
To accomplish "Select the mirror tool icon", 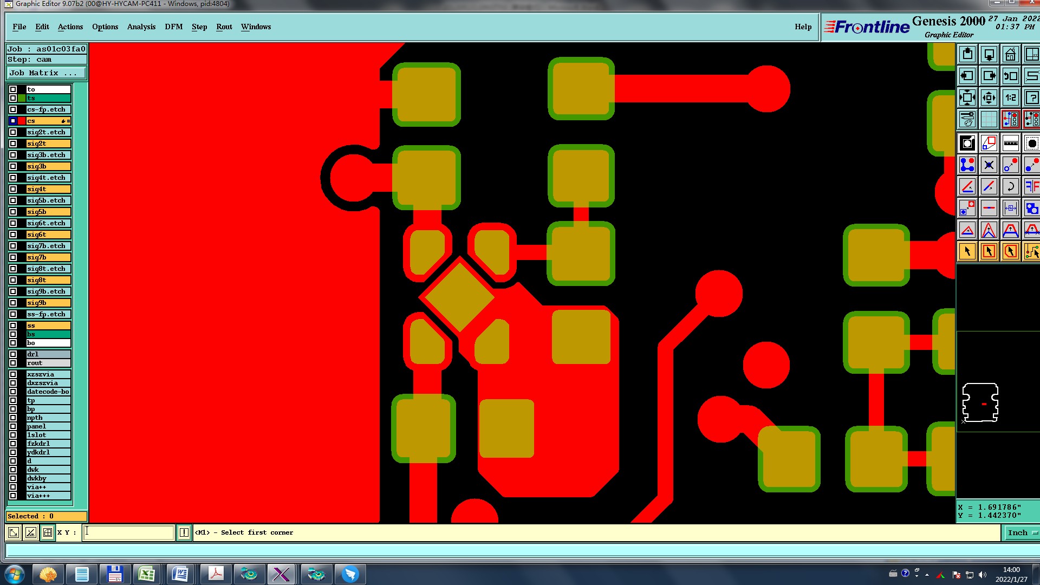I will [x=1031, y=187].
